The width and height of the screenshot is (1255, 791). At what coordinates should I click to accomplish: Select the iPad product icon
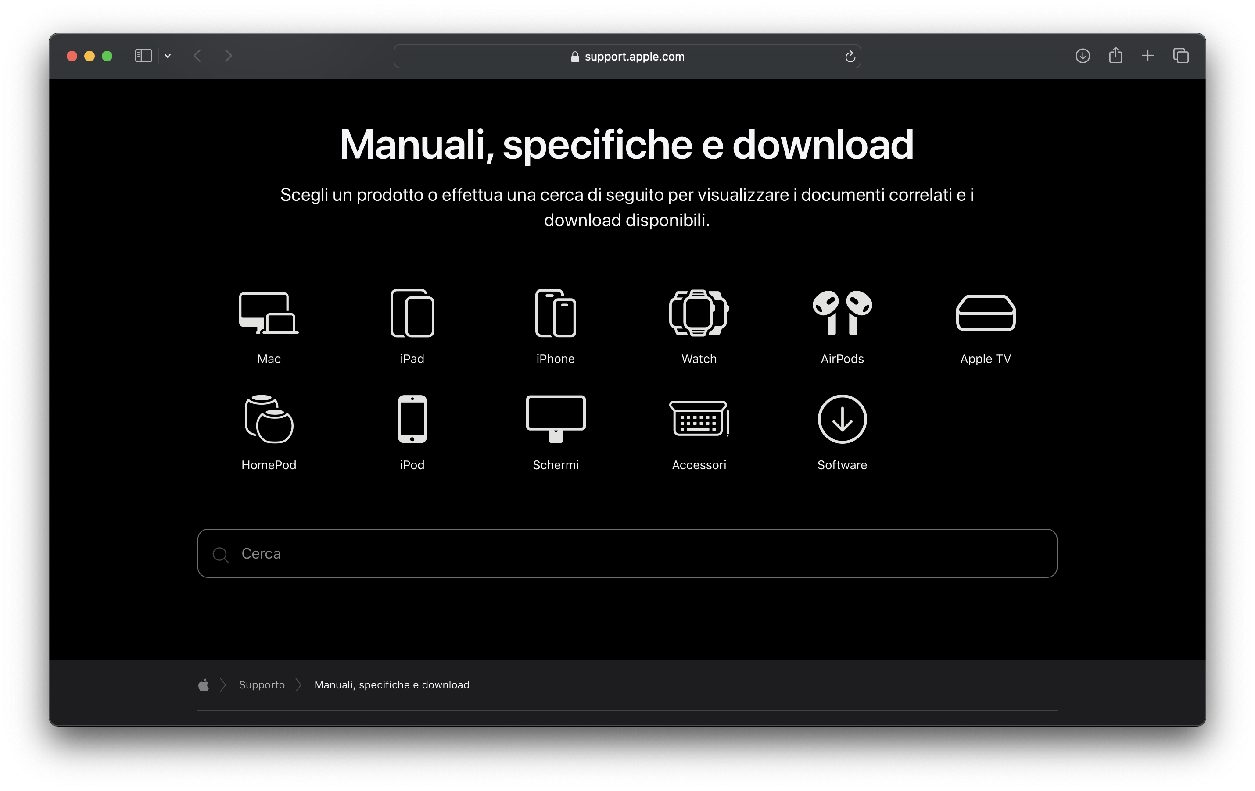click(x=412, y=313)
